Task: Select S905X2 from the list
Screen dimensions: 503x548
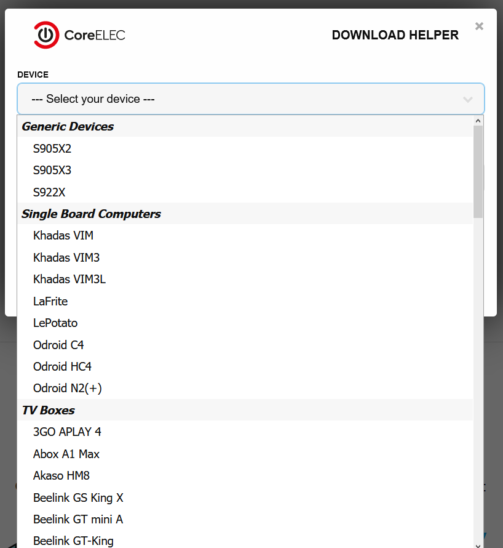Action: [245, 148]
